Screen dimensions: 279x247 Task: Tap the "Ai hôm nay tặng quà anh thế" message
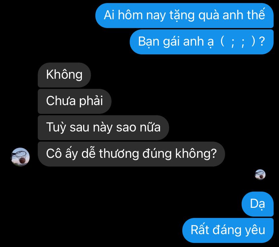click(x=184, y=15)
